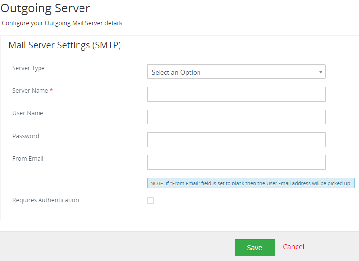Click the Server Name input field
This screenshot has height=261, width=359.
pos(236,94)
